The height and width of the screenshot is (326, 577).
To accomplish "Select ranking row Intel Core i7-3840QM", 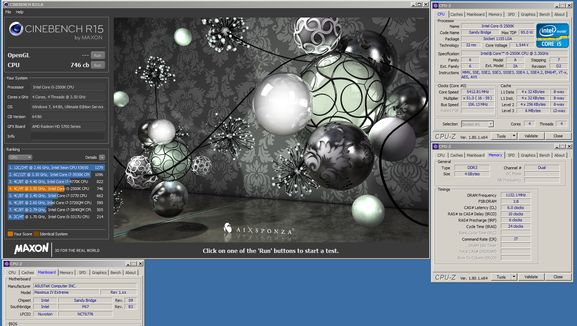I will pyautogui.click(x=56, y=210).
